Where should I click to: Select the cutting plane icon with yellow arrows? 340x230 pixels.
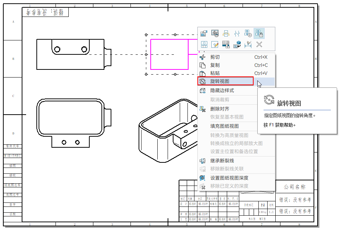tap(226, 34)
